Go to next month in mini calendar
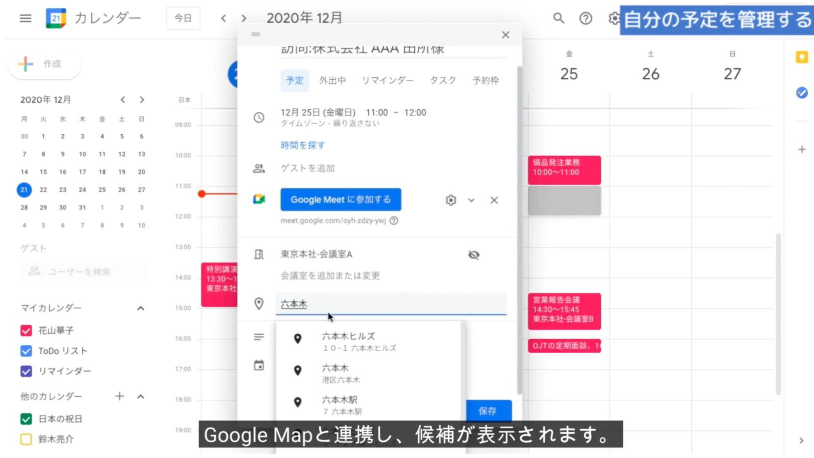Screen dimensions: 814x458 142,100
